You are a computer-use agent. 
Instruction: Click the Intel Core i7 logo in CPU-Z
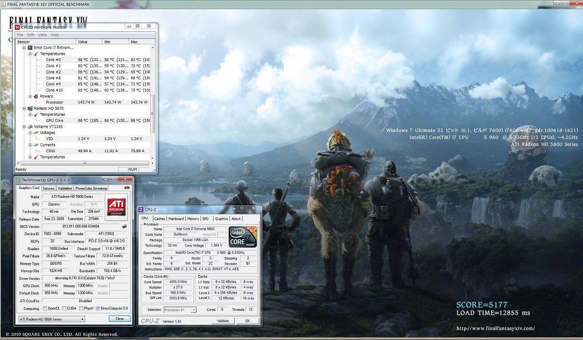[x=243, y=237]
